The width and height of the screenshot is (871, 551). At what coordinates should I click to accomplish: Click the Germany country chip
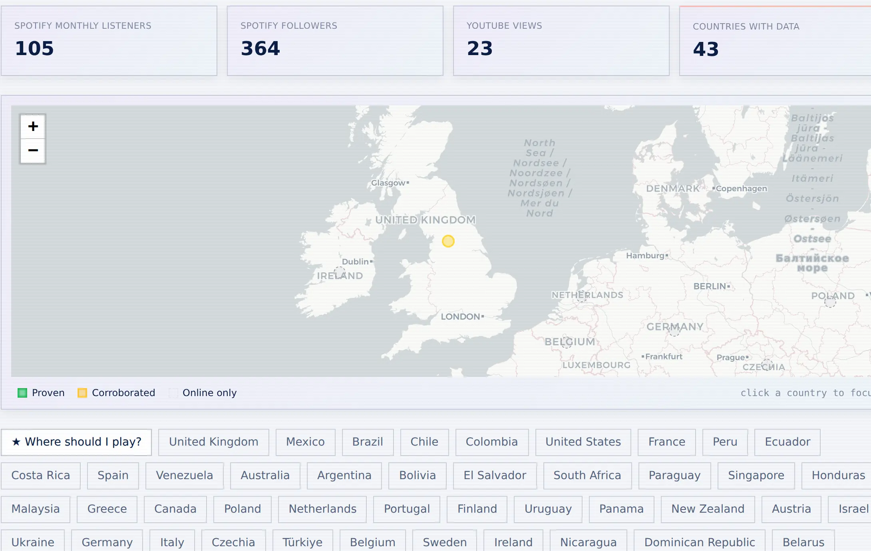click(107, 541)
